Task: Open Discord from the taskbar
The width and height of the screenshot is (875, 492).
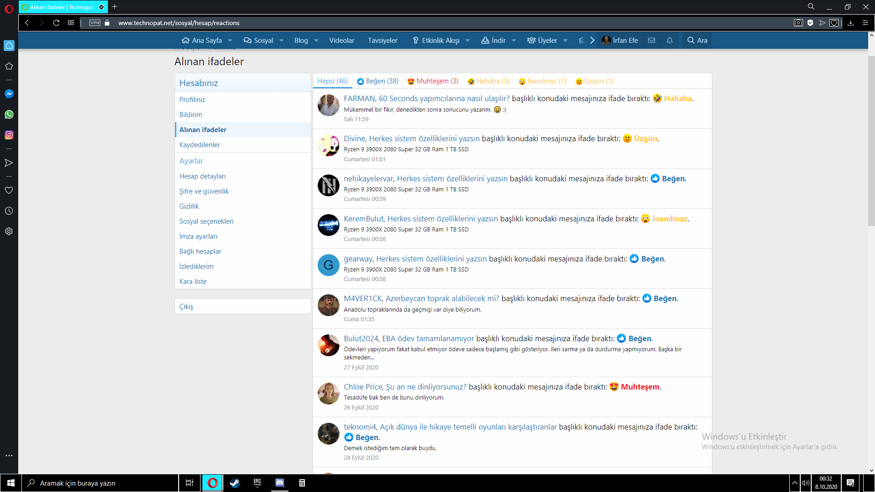Action: tap(280, 483)
